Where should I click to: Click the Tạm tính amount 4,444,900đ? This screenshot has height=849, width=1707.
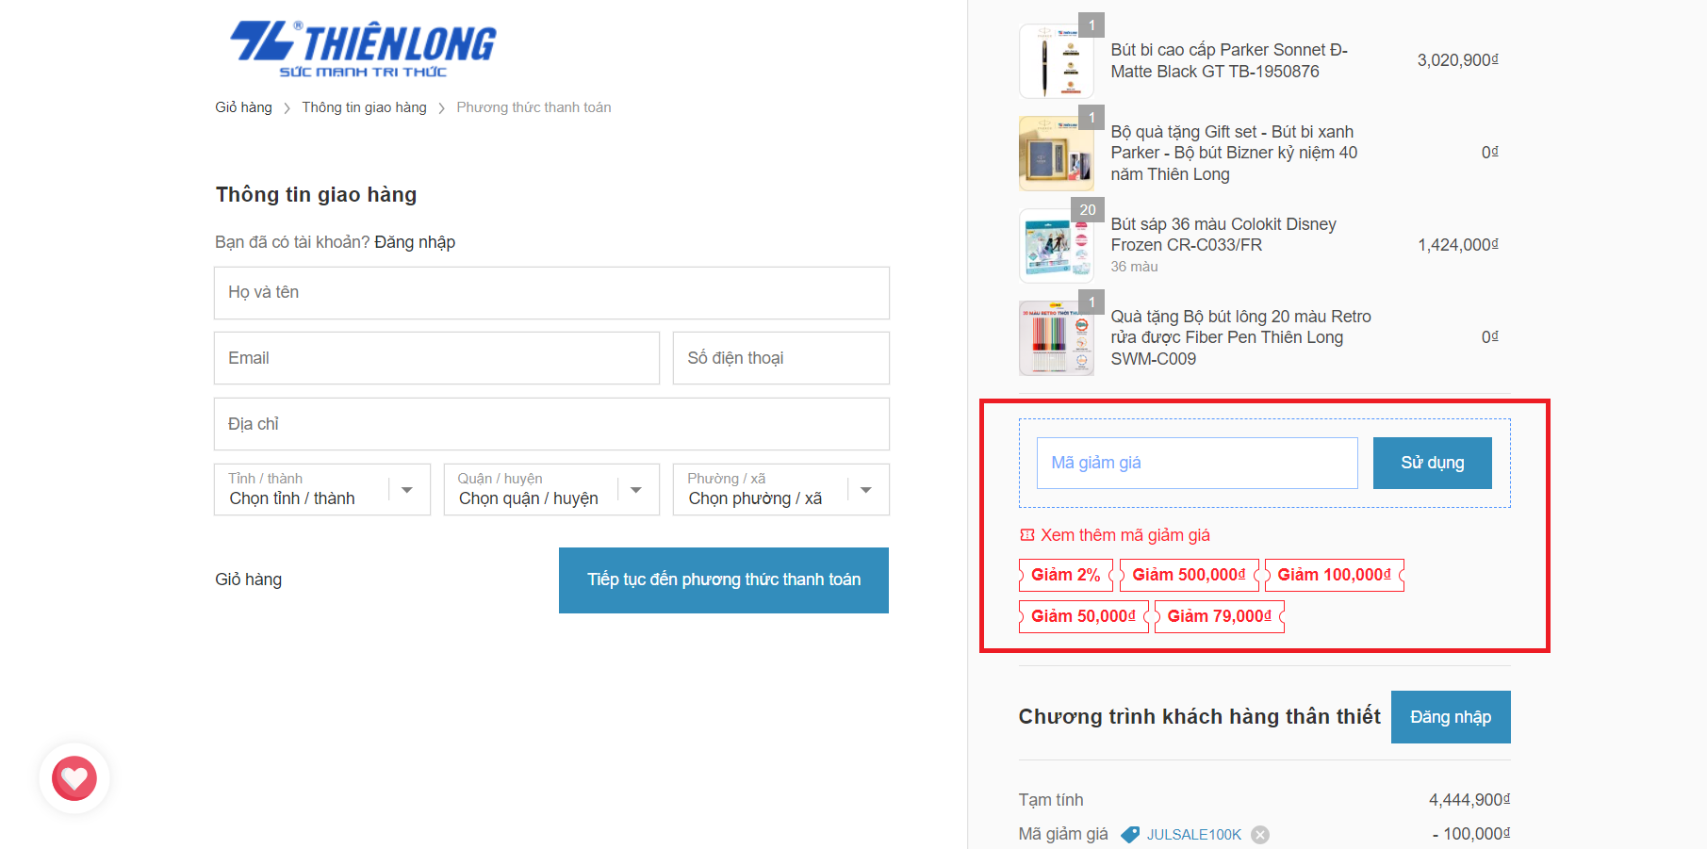coord(1469,800)
